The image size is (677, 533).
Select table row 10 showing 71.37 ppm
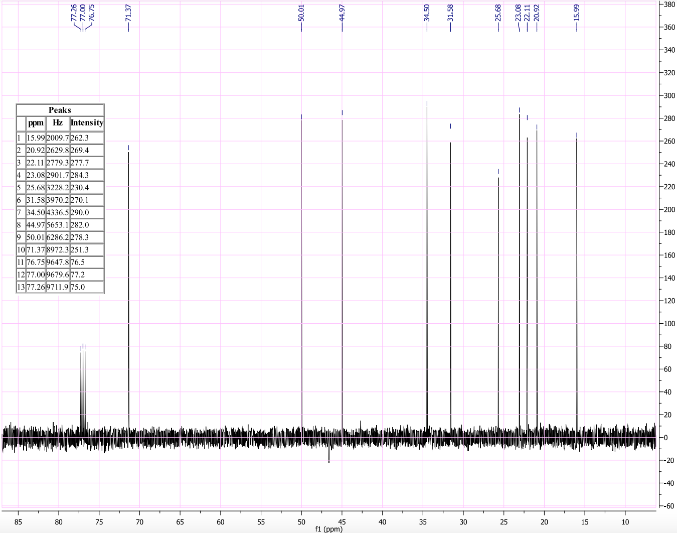click(60, 249)
